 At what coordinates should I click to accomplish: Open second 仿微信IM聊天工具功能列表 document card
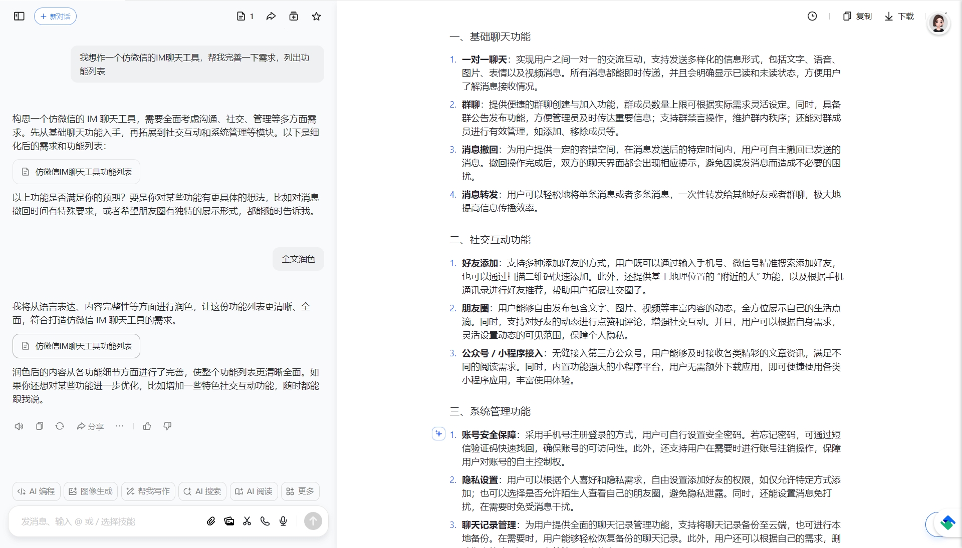pyautogui.click(x=76, y=346)
